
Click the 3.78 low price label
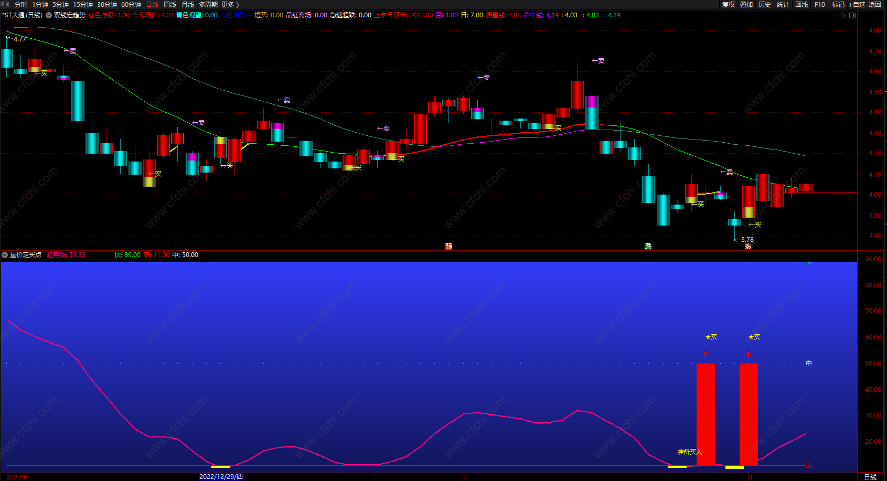click(747, 240)
